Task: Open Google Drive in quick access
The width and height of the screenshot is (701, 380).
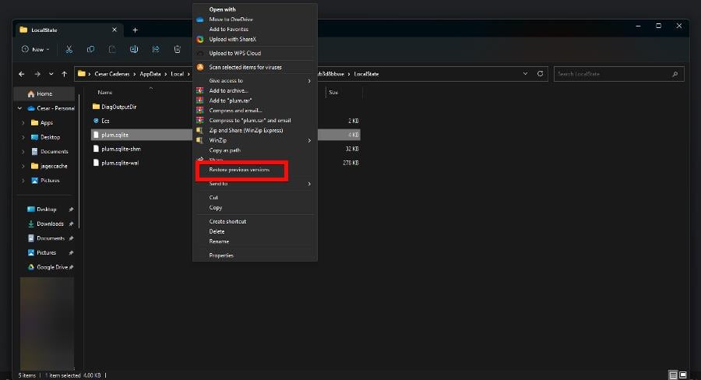Action: (x=49, y=267)
